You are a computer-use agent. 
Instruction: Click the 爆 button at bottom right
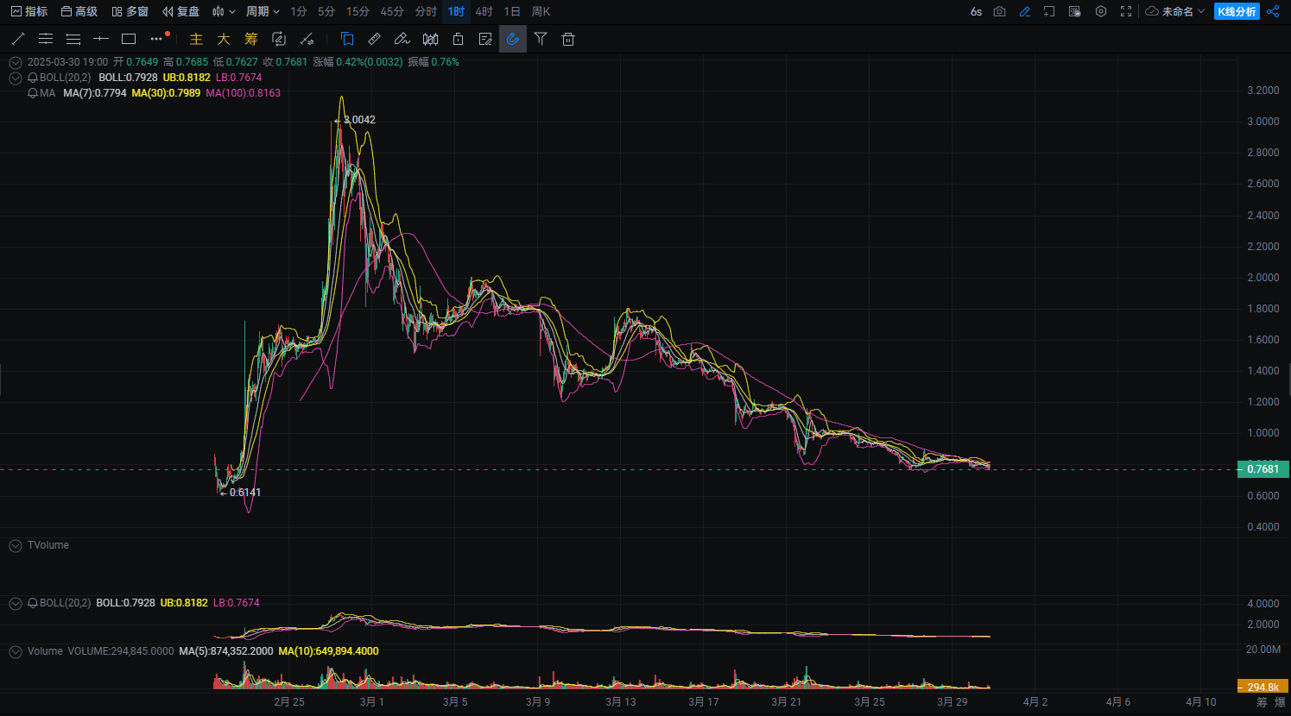[1280, 702]
